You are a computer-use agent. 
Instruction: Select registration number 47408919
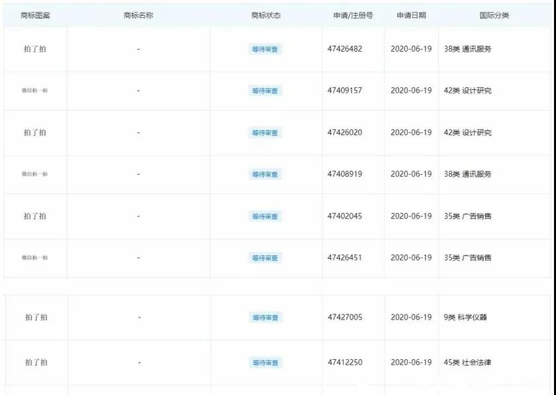345,174
